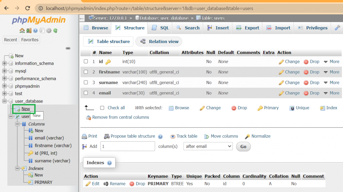Screen dimensions: 343x192
Task: Open the settings gear icon in sidebar
Action: [49, 31]
